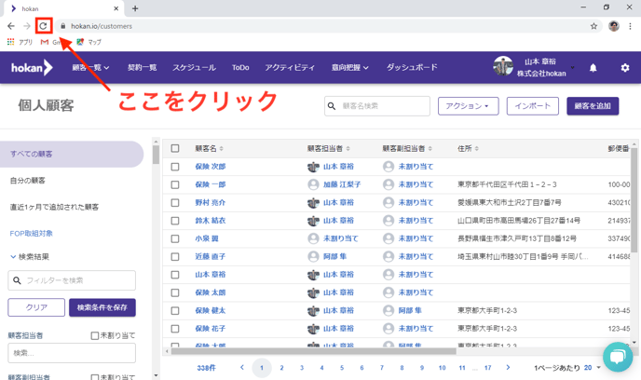Viewport: 641px width, 380px height.
Task: Open the chat widget bubble icon
Action: [x=617, y=357]
